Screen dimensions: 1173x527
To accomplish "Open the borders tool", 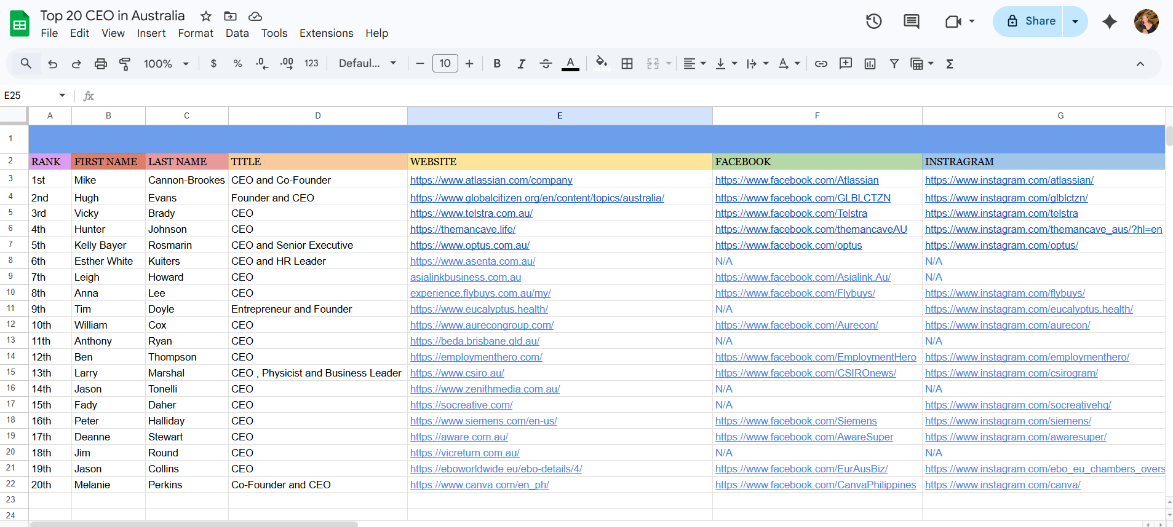I will tap(627, 63).
